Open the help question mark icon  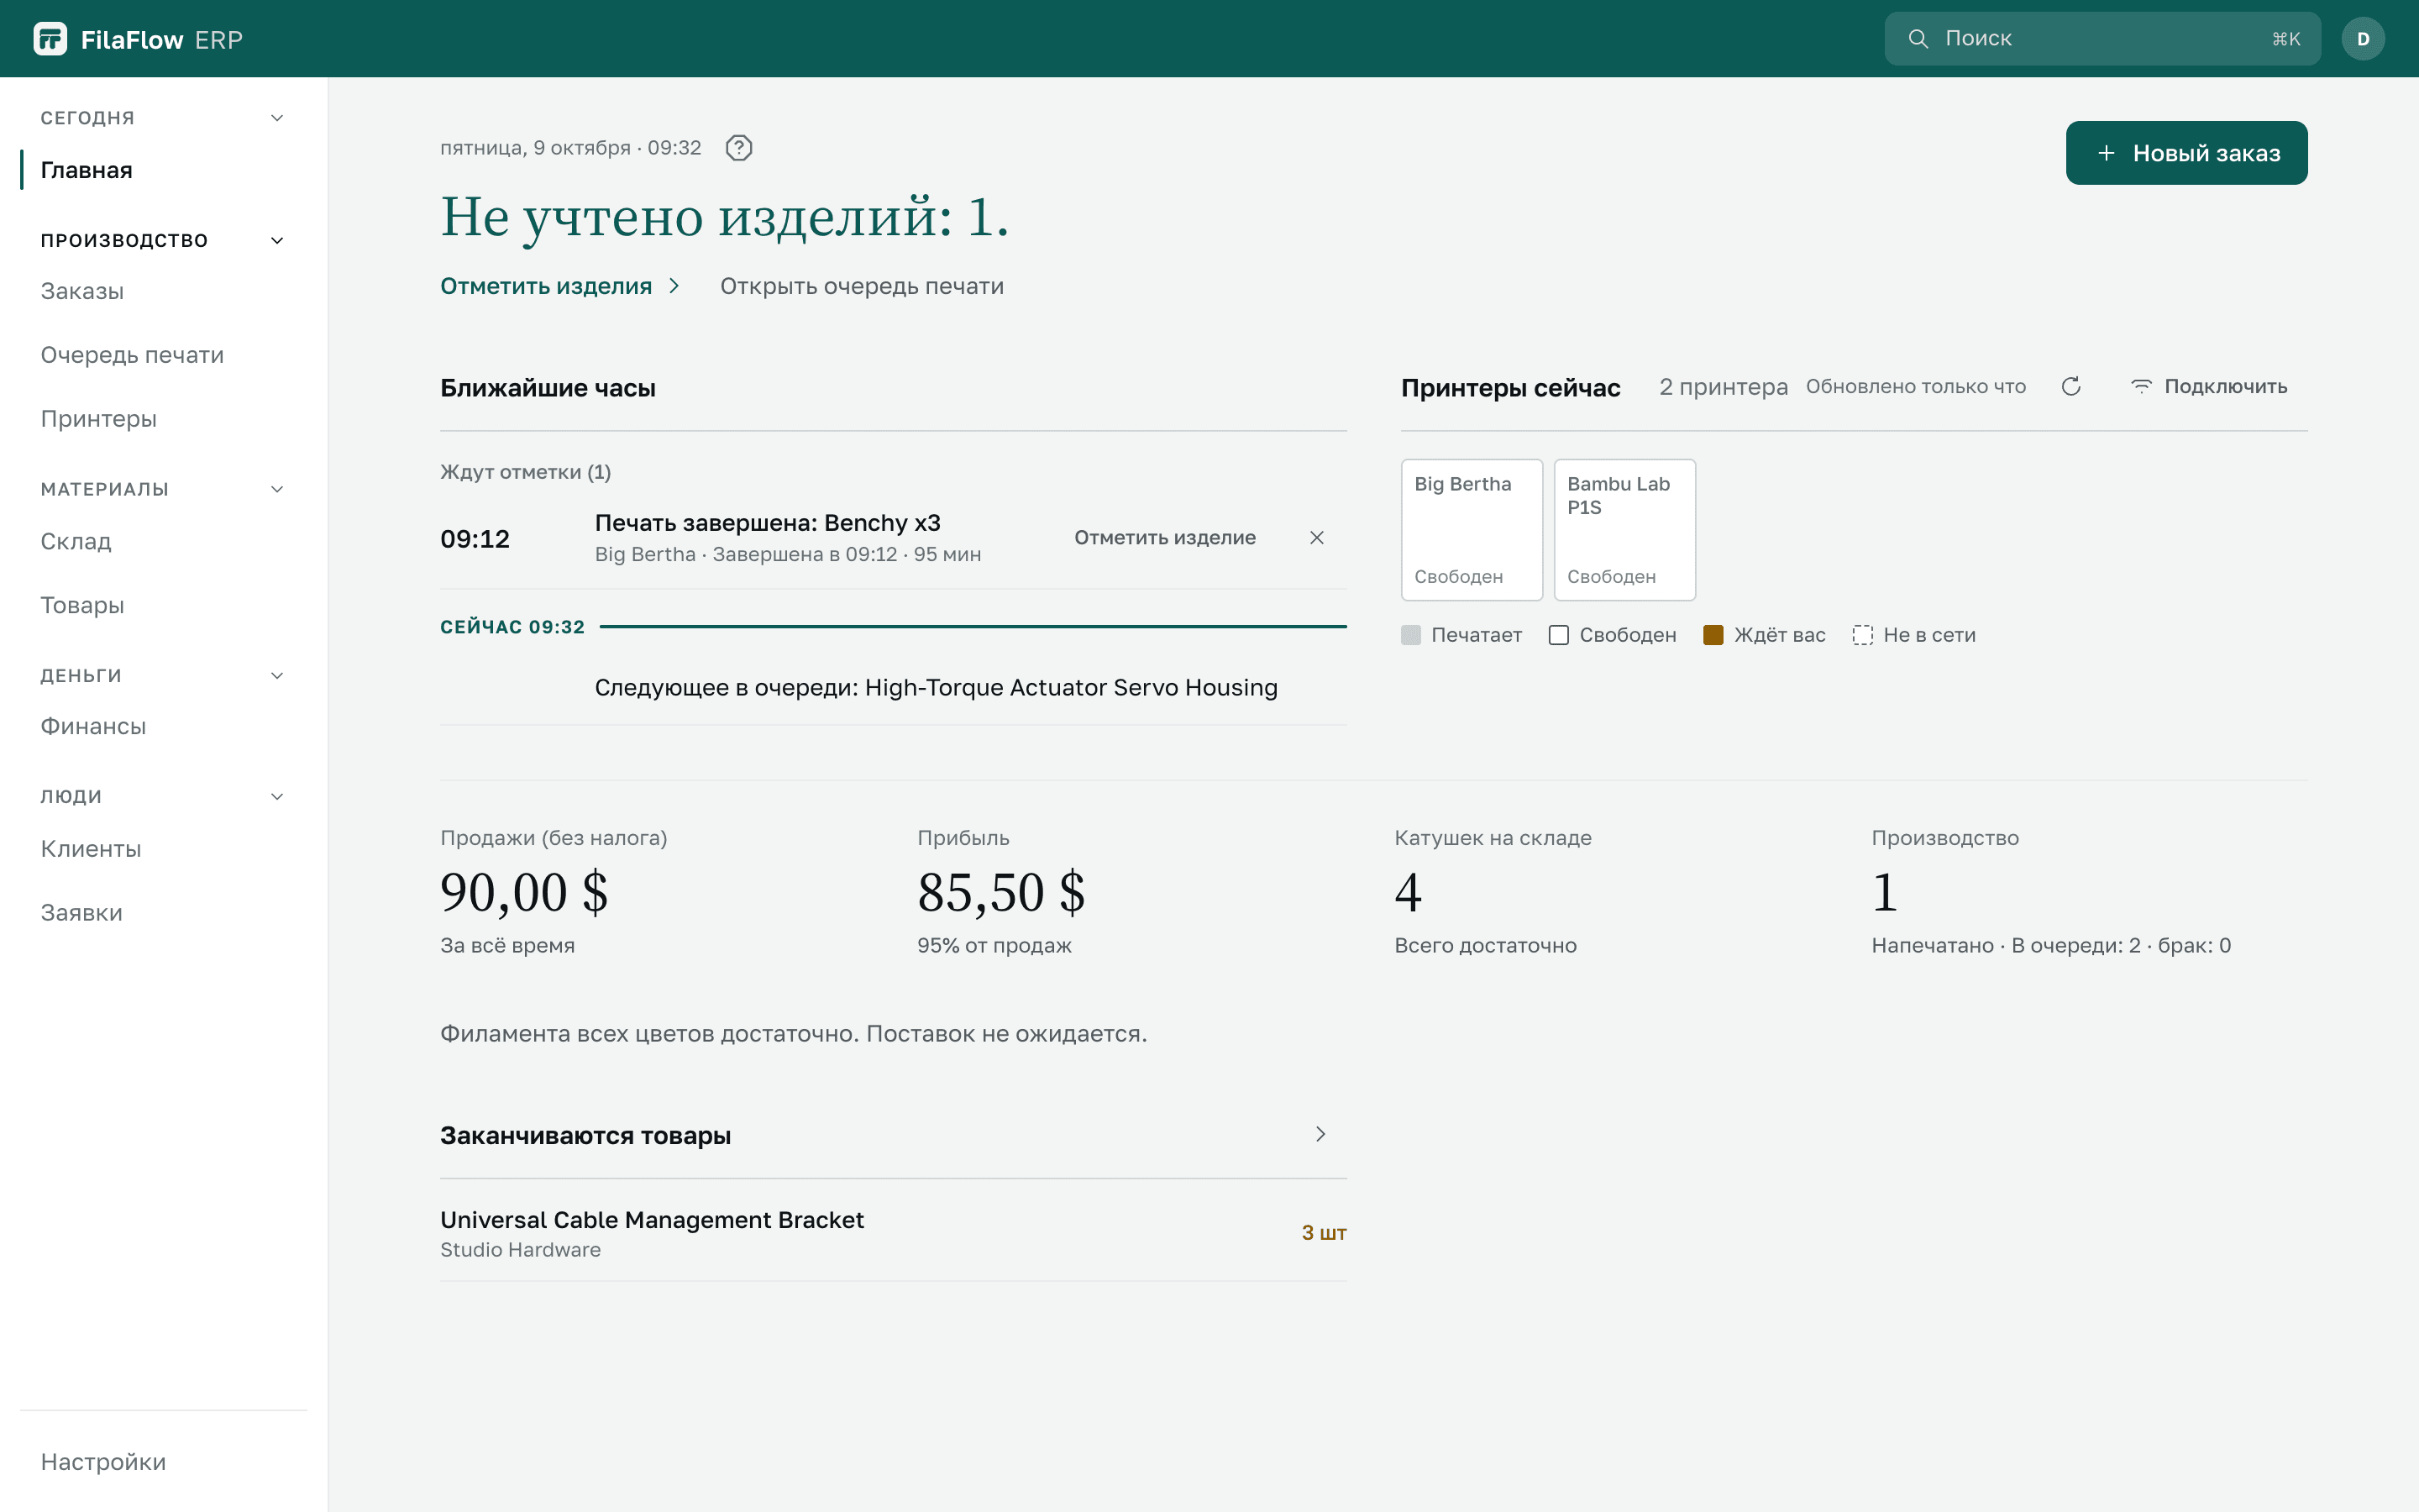(x=738, y=148)
